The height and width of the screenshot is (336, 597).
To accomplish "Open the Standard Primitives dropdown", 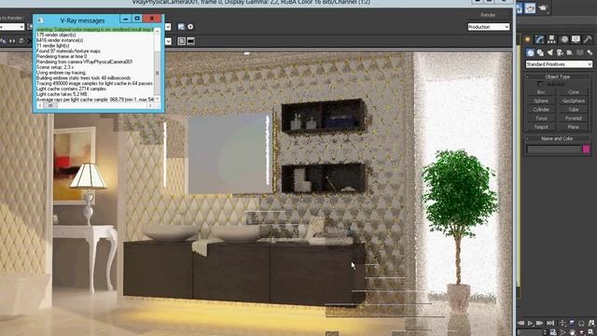I will [x=559, y=64].
